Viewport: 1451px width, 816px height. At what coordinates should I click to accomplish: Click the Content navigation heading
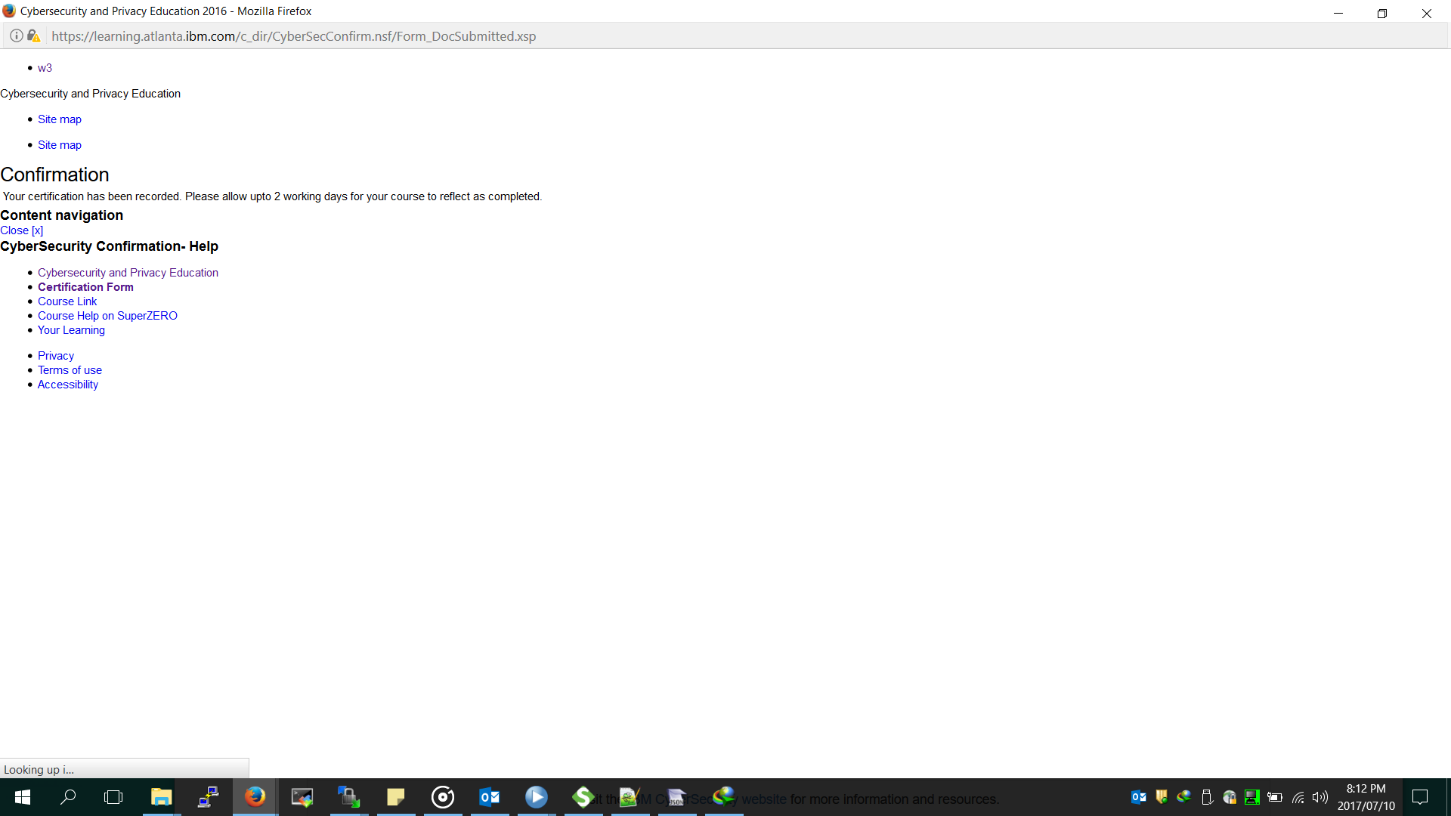coord(61,215)
